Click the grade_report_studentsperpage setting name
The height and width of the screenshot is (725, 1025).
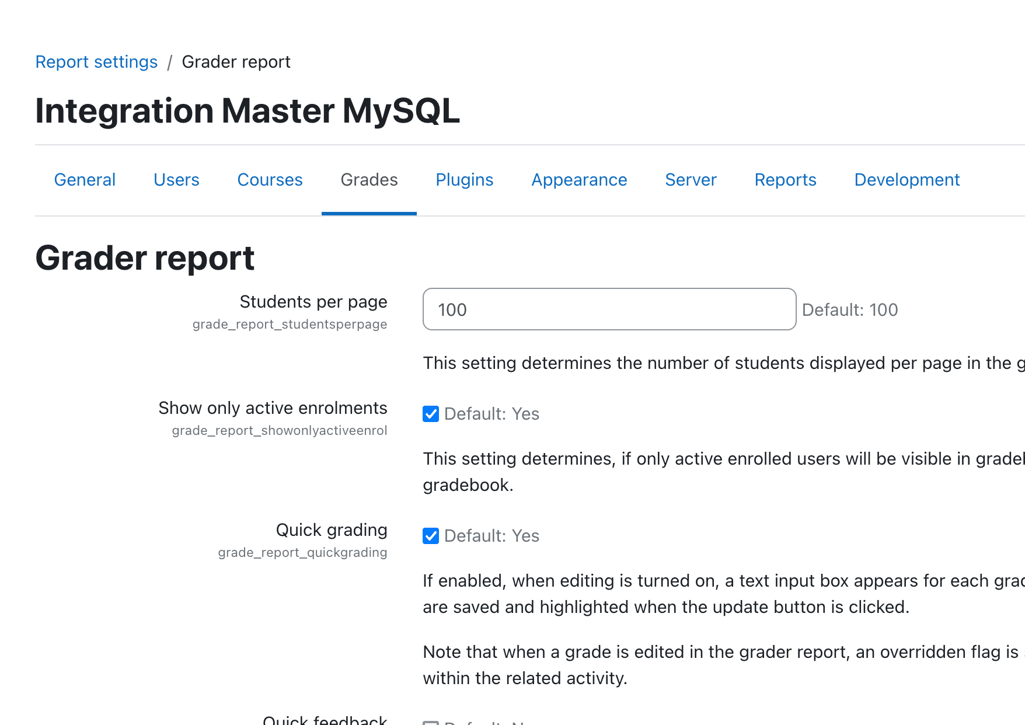tap(290, 324)
